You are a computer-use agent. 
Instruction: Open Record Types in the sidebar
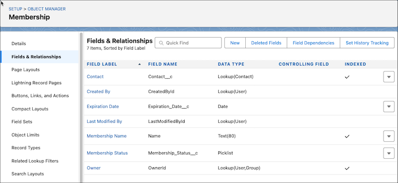(26, 148)
